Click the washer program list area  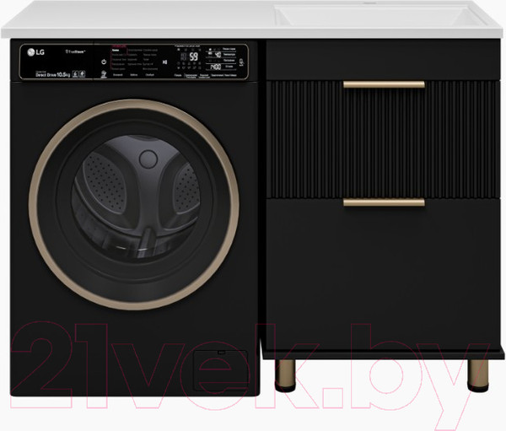135,61
